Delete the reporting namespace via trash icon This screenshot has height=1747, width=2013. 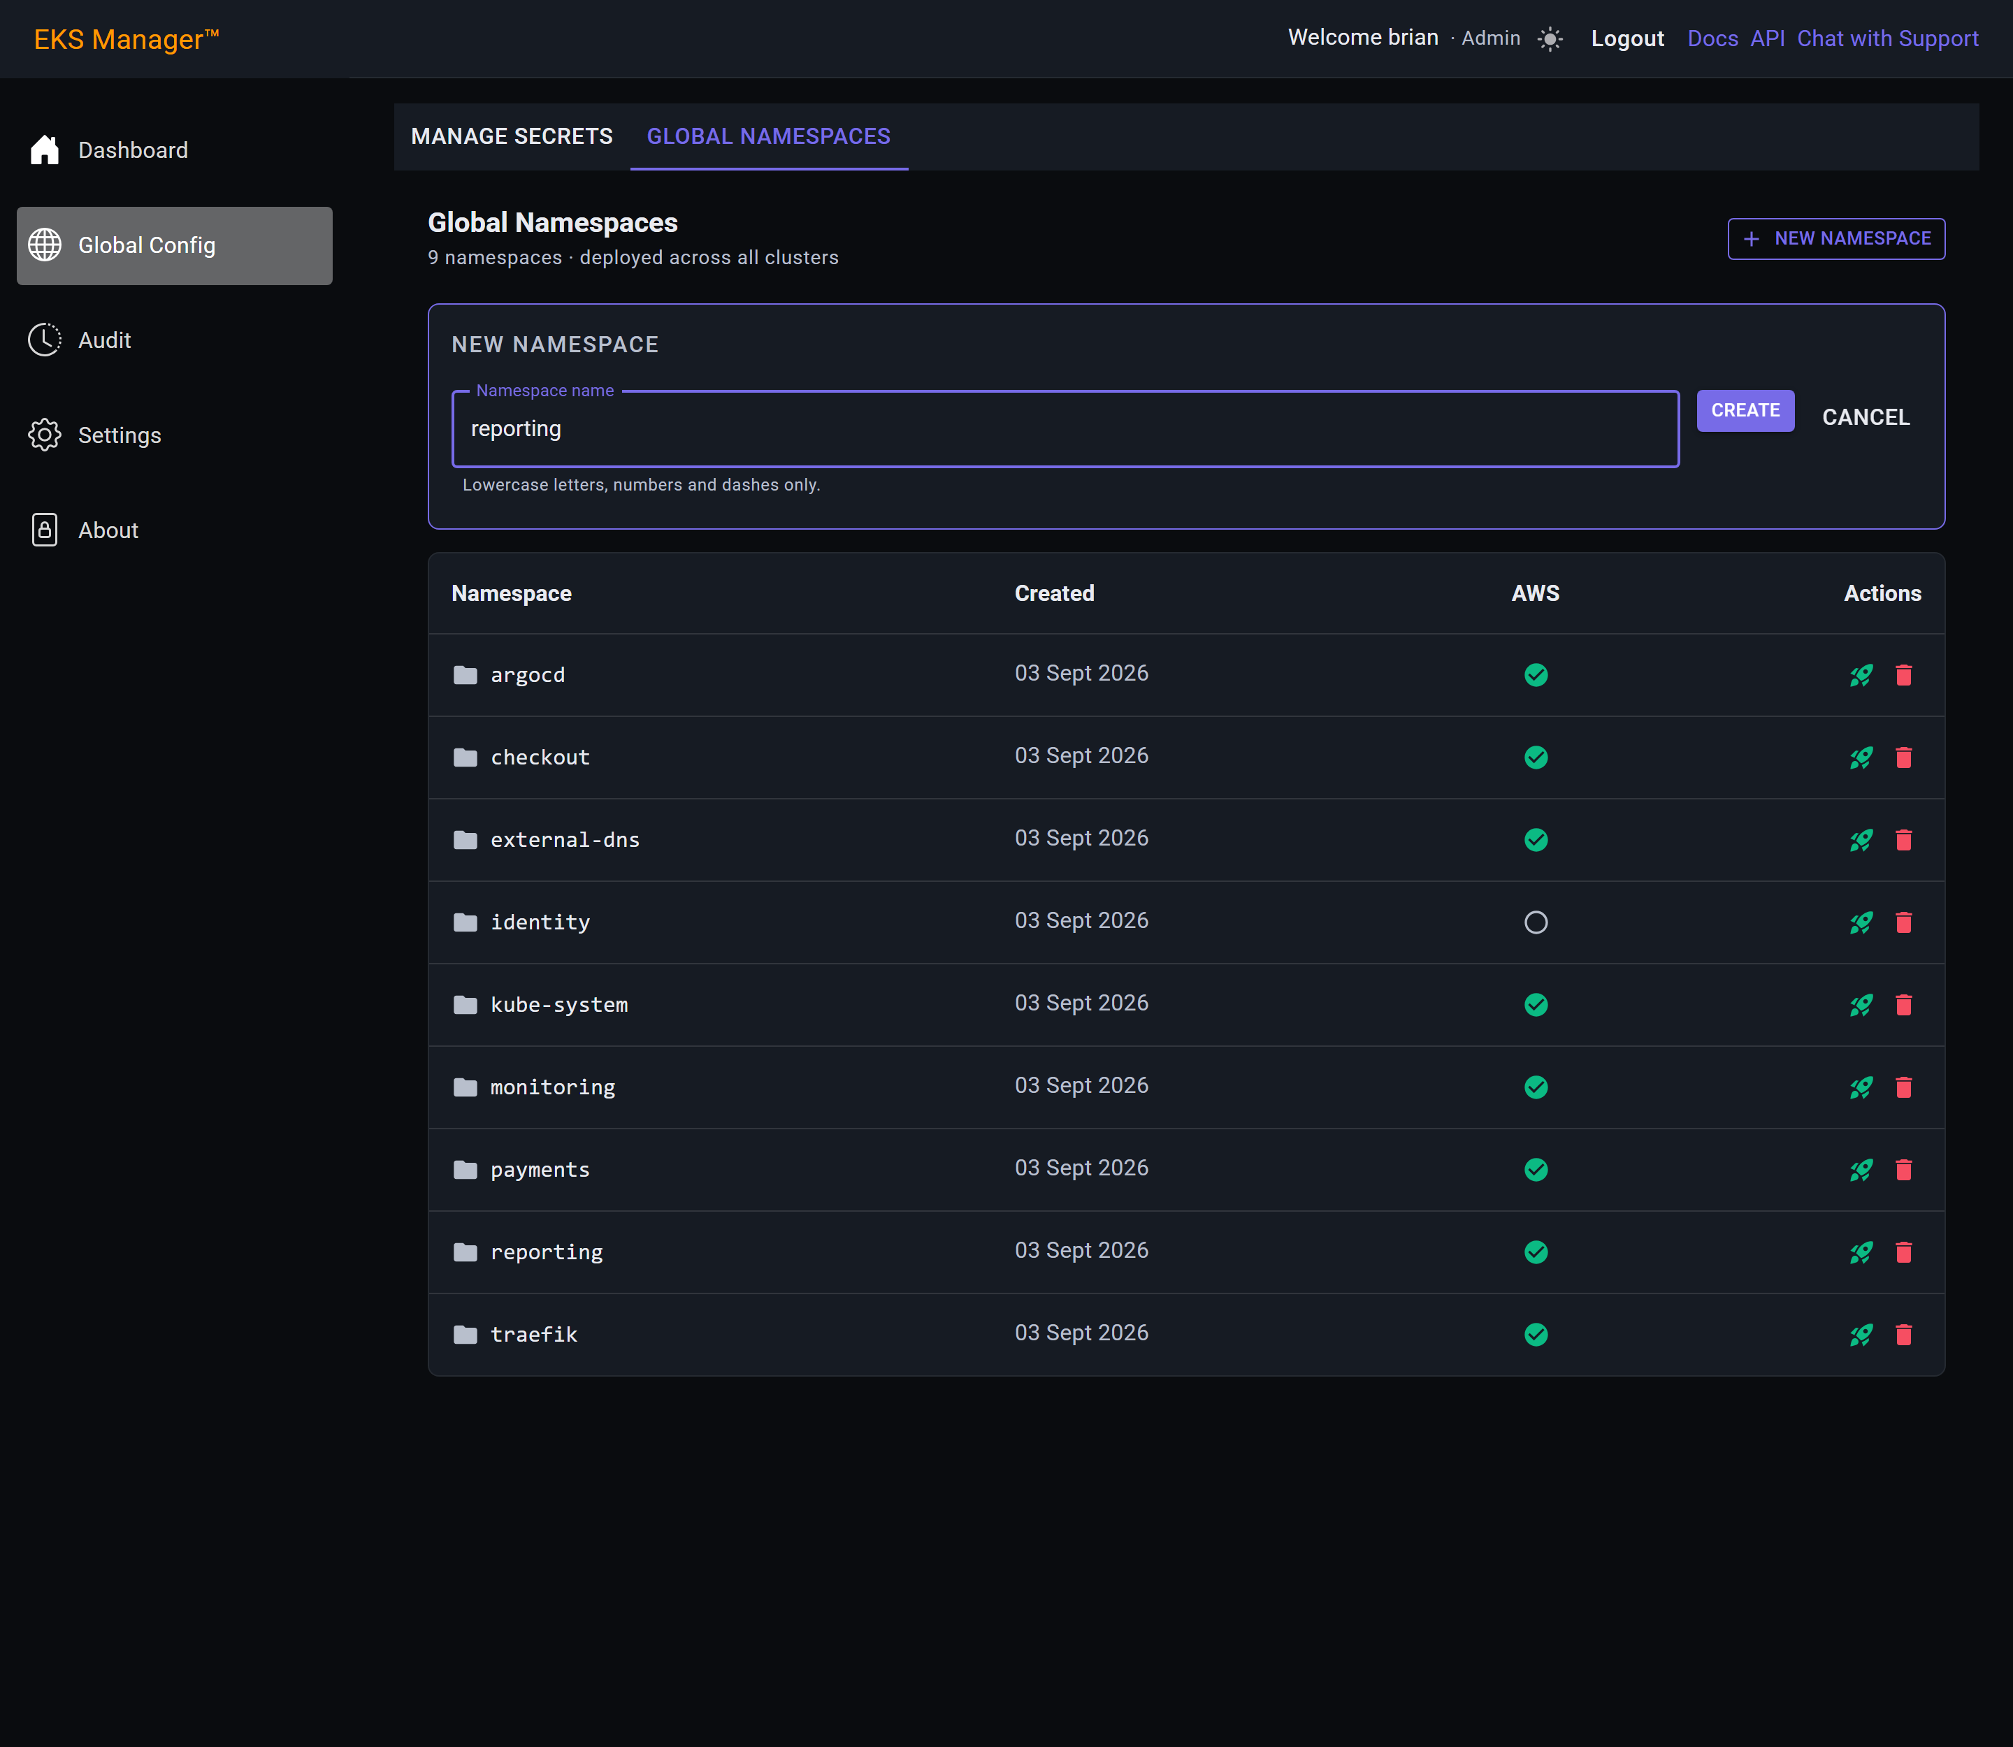[1903, 1252]
